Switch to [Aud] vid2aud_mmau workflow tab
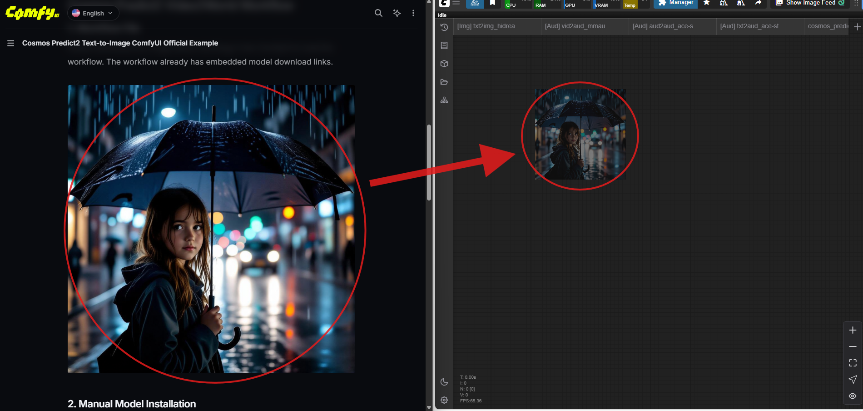Image resolution: width=863 pixels, height=411 pixels. click(585, 26)
